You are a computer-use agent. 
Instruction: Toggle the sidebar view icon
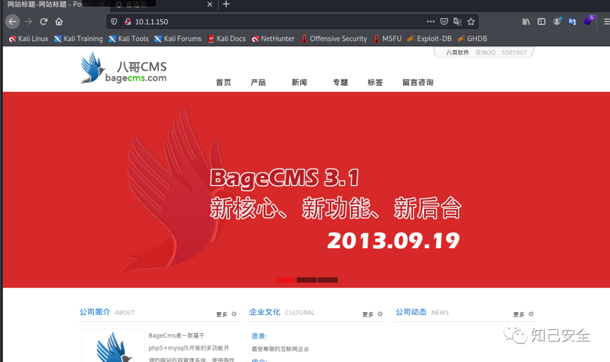(541, 21)
